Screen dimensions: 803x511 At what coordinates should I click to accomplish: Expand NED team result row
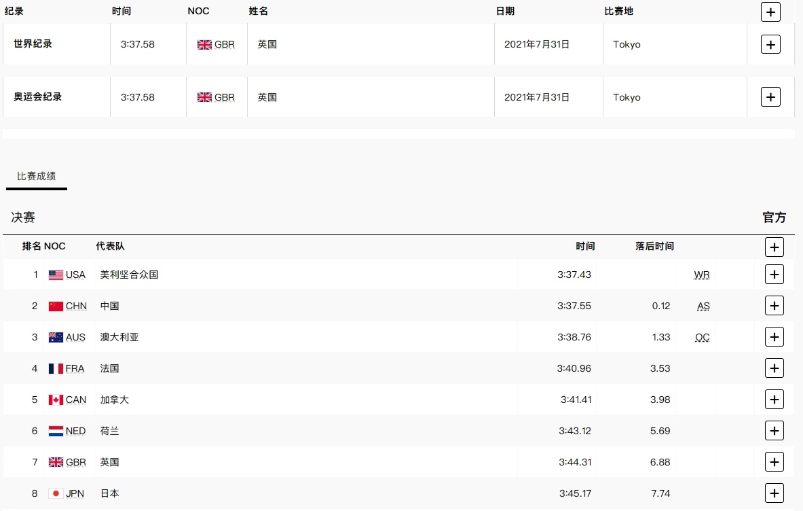click(774, 431)
